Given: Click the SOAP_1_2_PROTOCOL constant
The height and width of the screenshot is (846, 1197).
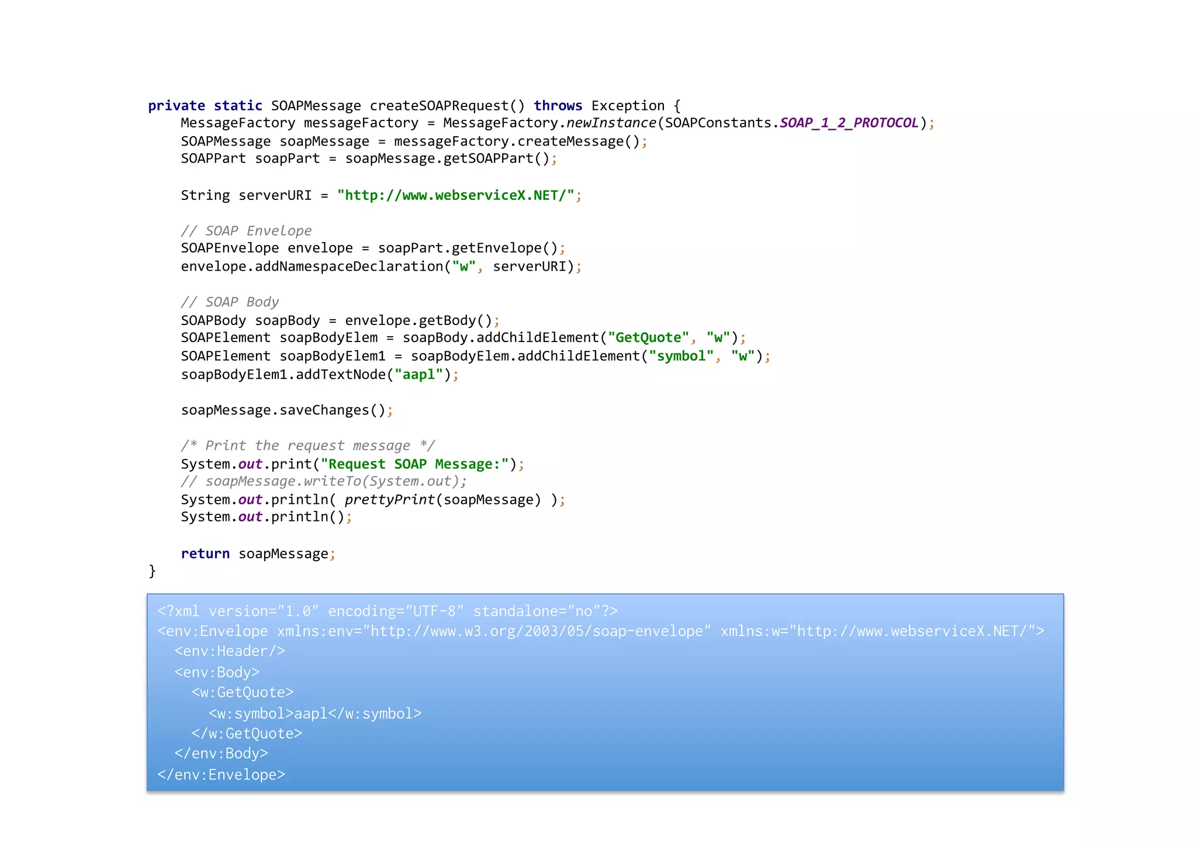Looking at the screenshot, I should pos(849,123).
